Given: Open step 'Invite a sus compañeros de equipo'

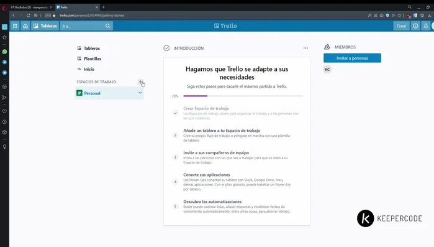Looking at the screenshot, I should 216,152.
